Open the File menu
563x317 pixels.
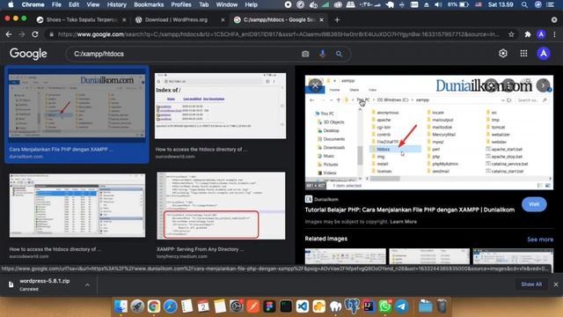click(x=56, y=4)
